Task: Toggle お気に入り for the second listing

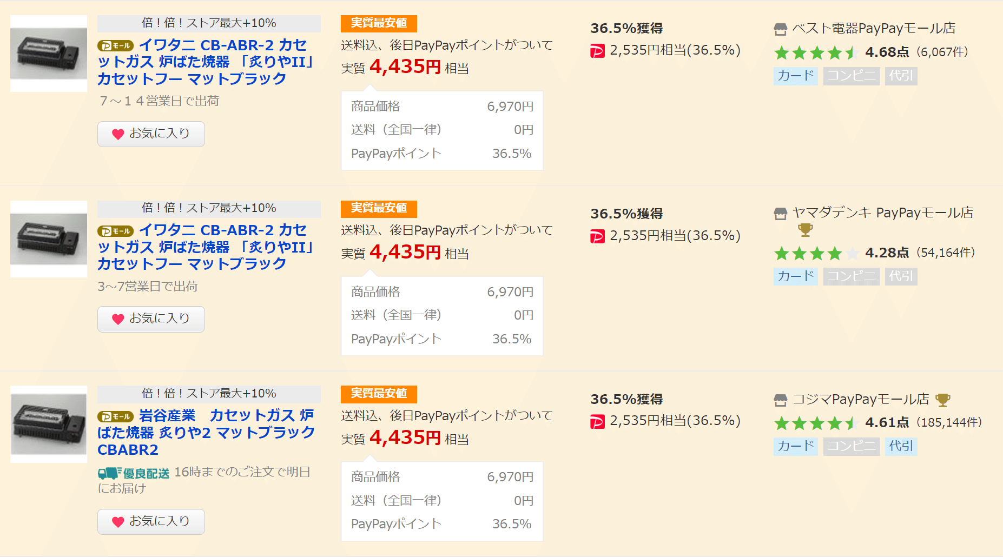Action: (x=151, y=319)
